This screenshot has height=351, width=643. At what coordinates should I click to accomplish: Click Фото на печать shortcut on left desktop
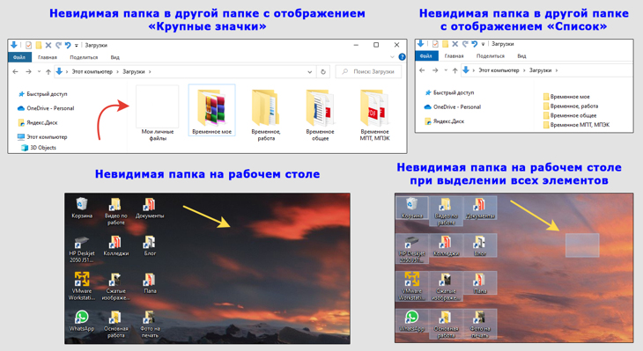click(150, 325)
